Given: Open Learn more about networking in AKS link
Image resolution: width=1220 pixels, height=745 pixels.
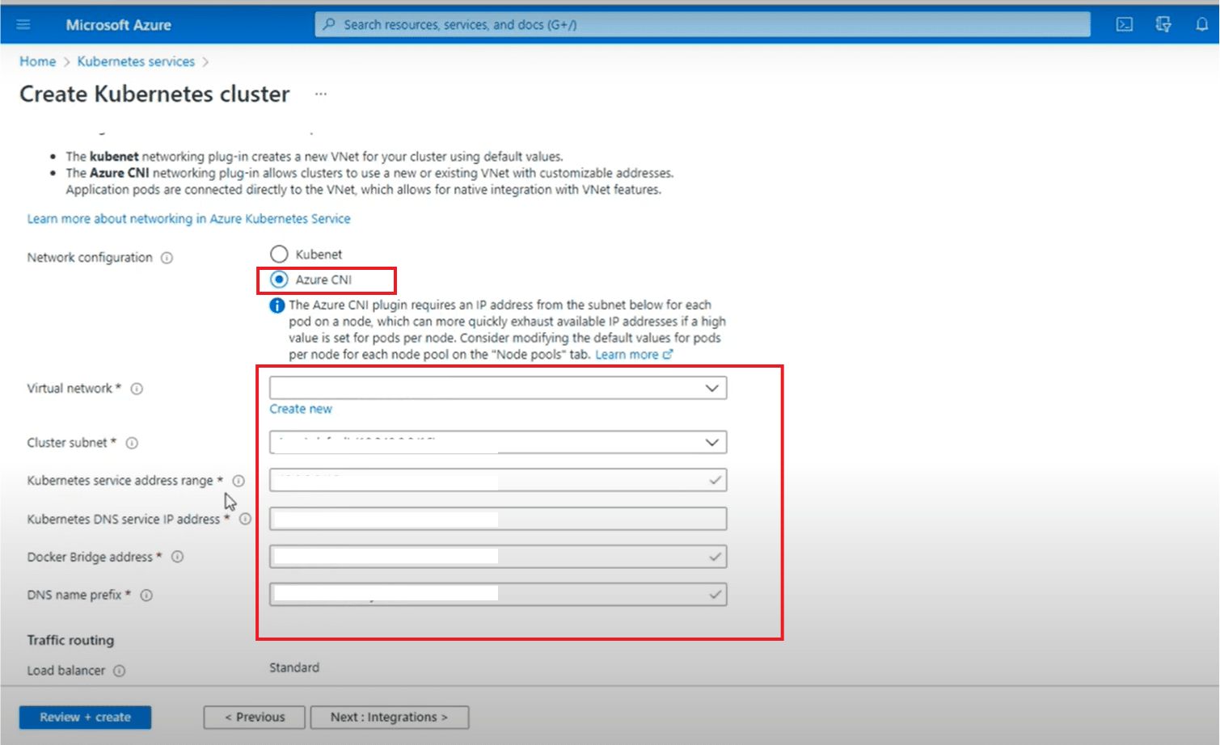Looking at the screenshot, I should 188,219.
